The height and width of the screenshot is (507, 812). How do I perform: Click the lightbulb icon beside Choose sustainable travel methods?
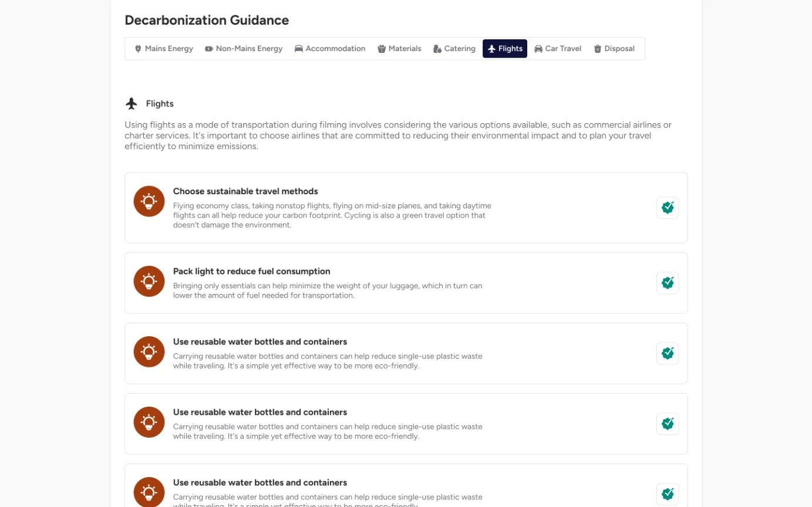point(149,201)
